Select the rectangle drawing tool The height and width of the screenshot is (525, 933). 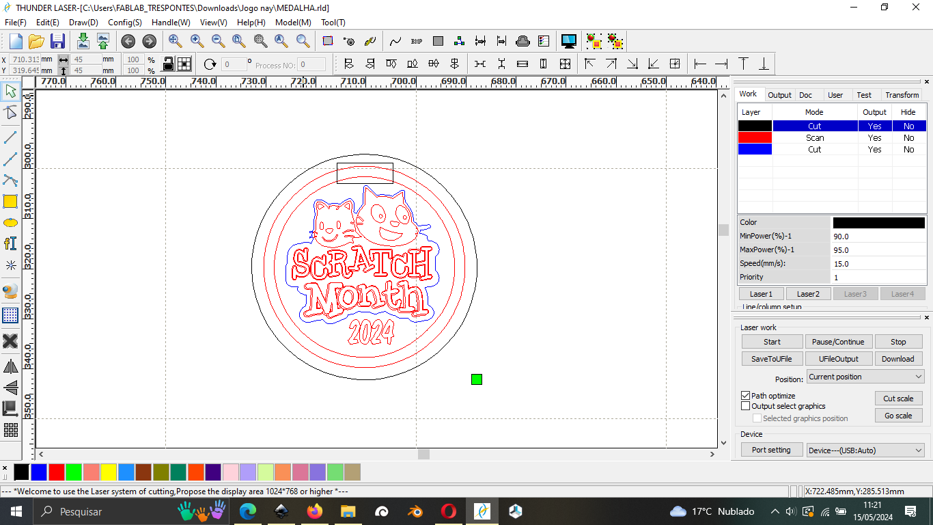coord(10,202)
